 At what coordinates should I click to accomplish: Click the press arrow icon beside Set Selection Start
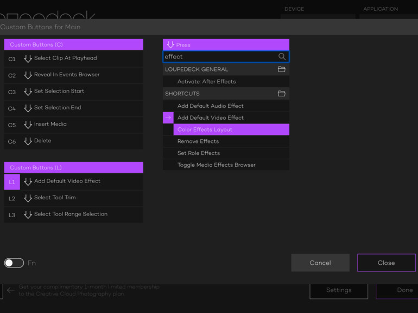click(x=28, y=92)
